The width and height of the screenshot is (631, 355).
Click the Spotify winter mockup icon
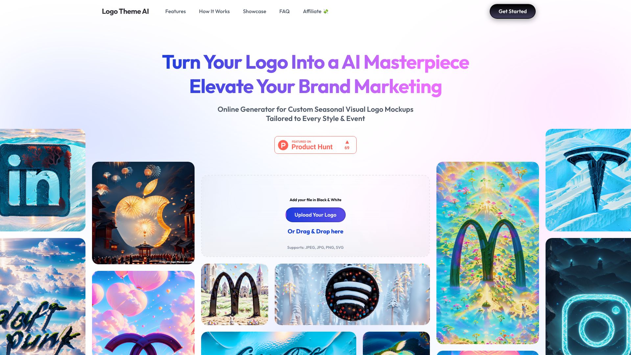(x=352, y=294)
